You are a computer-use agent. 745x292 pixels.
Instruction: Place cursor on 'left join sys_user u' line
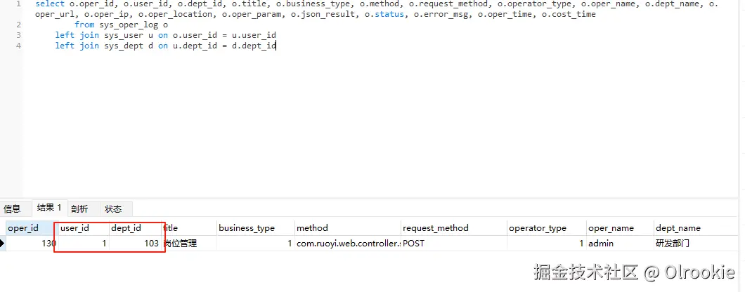pos(165,35)
